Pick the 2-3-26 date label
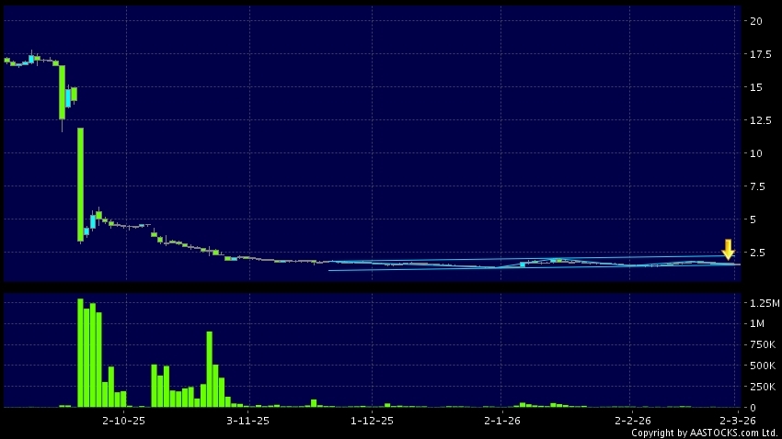Image resolution: width=782 pixels, height=439 pixels. pos(738,420)
